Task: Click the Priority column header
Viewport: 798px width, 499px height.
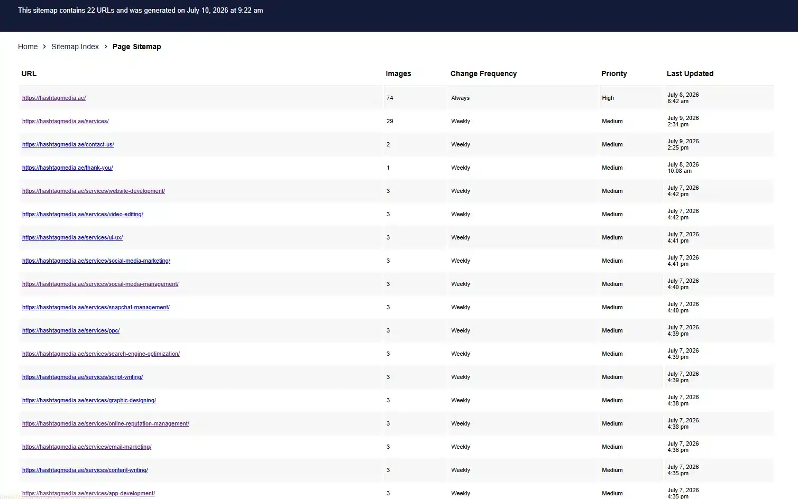Action: click(x=614, y=73)
